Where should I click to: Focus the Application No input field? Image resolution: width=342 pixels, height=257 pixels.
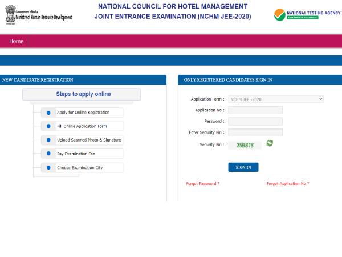(x=255, y=110)
